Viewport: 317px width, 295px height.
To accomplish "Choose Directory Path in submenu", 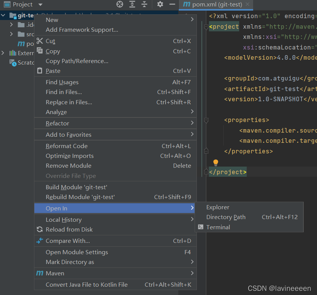I will click(249, 217).
